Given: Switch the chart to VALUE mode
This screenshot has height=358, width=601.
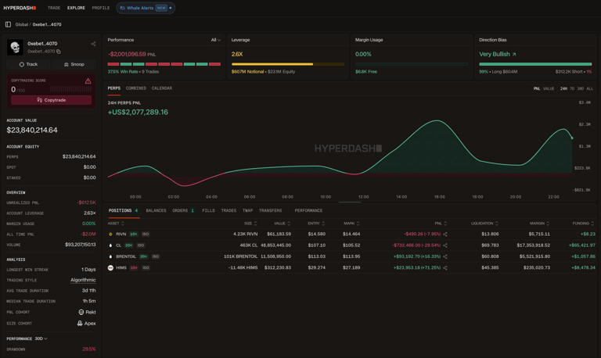Looking at the screenshot, I should click(549, 88).
